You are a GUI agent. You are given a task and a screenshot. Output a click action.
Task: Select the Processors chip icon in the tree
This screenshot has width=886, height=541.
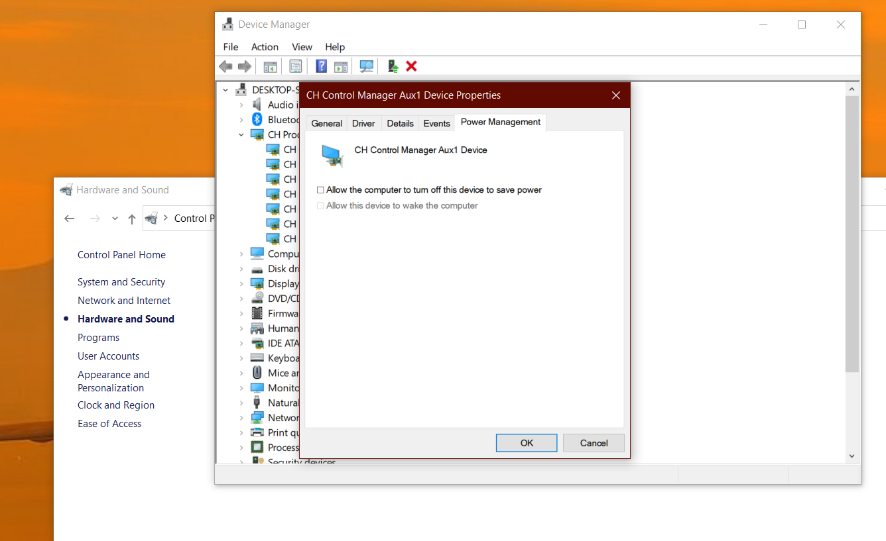coord(257,448)
